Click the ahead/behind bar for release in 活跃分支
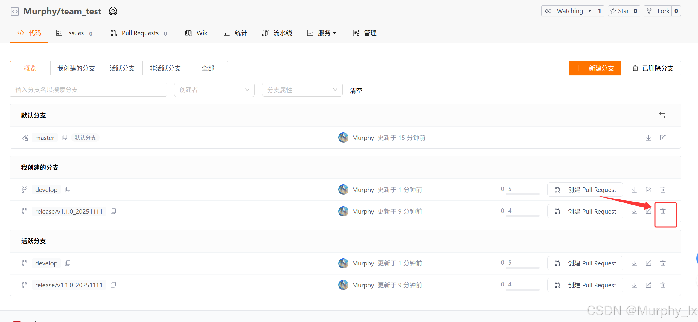 point(520,285)
